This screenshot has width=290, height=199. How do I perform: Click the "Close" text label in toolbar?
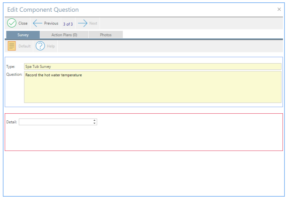(x=23, y=23)
